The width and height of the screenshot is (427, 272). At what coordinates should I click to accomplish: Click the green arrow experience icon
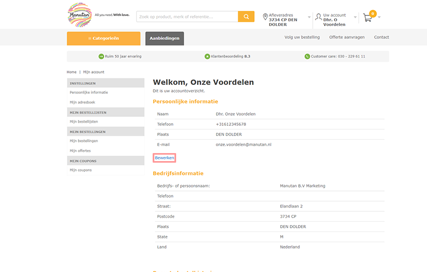(x=101, y=57)
